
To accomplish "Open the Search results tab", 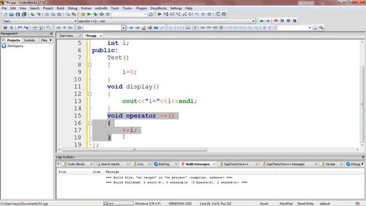I will [x=110, y=164].
